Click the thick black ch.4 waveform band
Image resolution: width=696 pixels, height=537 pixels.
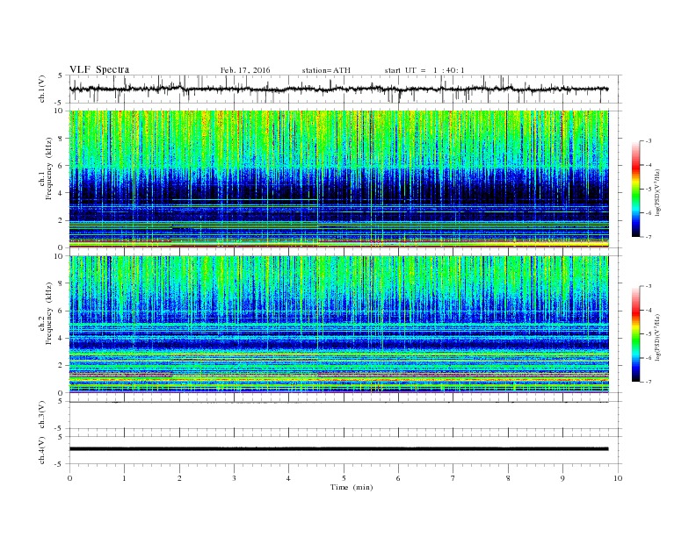[338, 449]
